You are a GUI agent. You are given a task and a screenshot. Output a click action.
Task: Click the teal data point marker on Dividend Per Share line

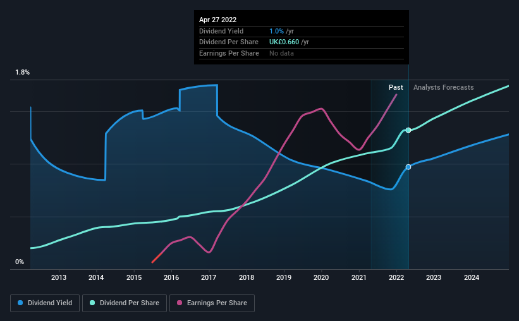click(x=408, y=130)
